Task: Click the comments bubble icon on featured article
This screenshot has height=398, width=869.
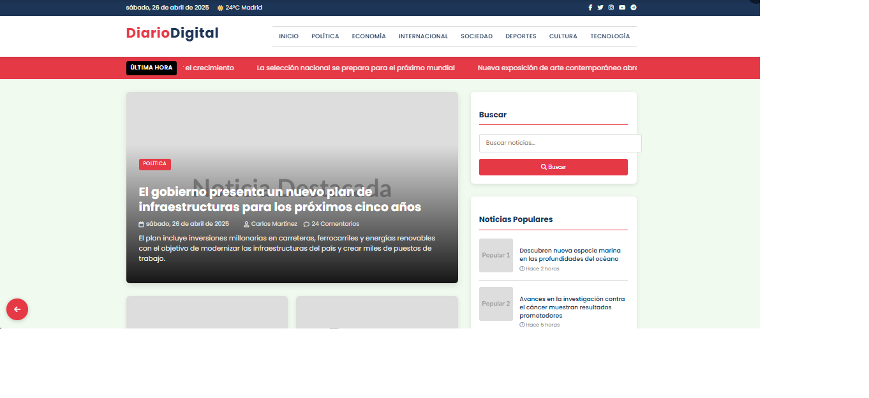Action: (x=306, y=224)
